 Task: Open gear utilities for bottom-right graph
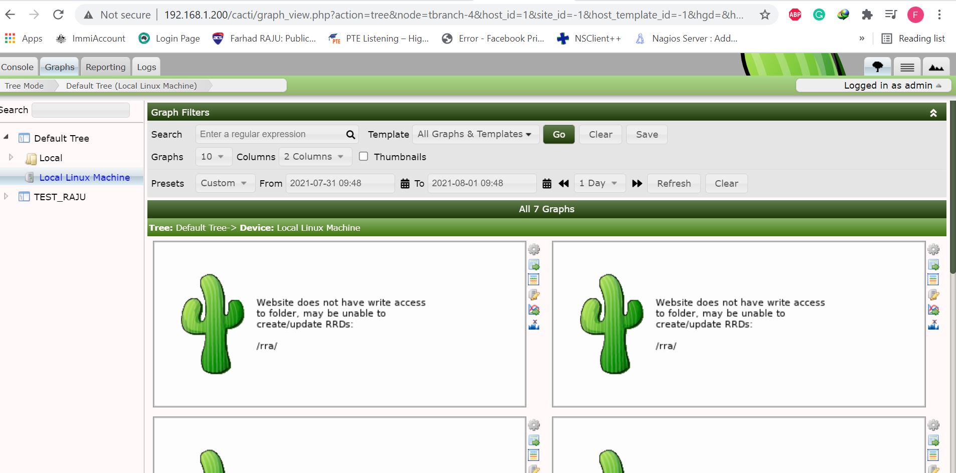tap(933, 425)
